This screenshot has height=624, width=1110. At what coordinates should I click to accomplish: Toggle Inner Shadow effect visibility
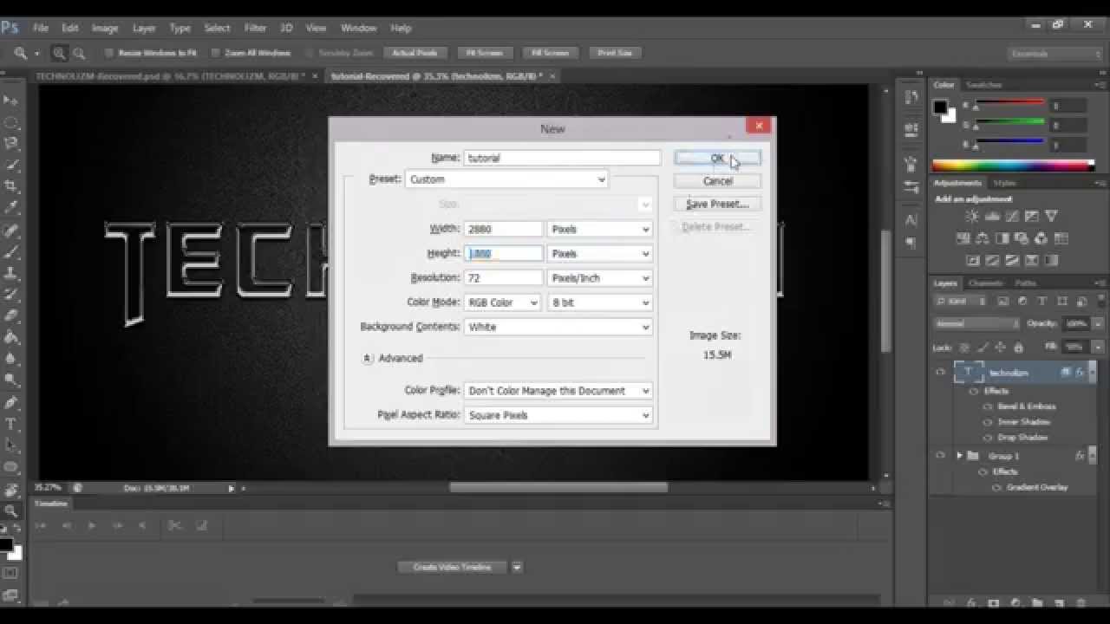pos(988,422)
